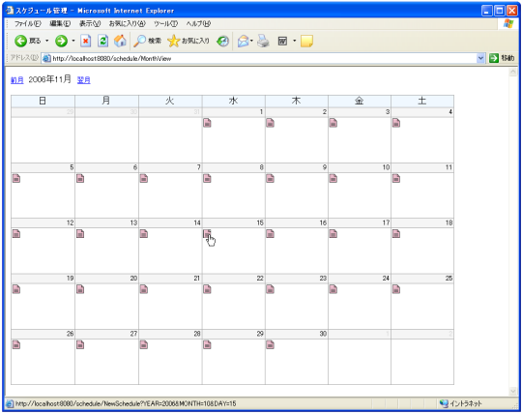Open new schedule icon for day 11

396,179
